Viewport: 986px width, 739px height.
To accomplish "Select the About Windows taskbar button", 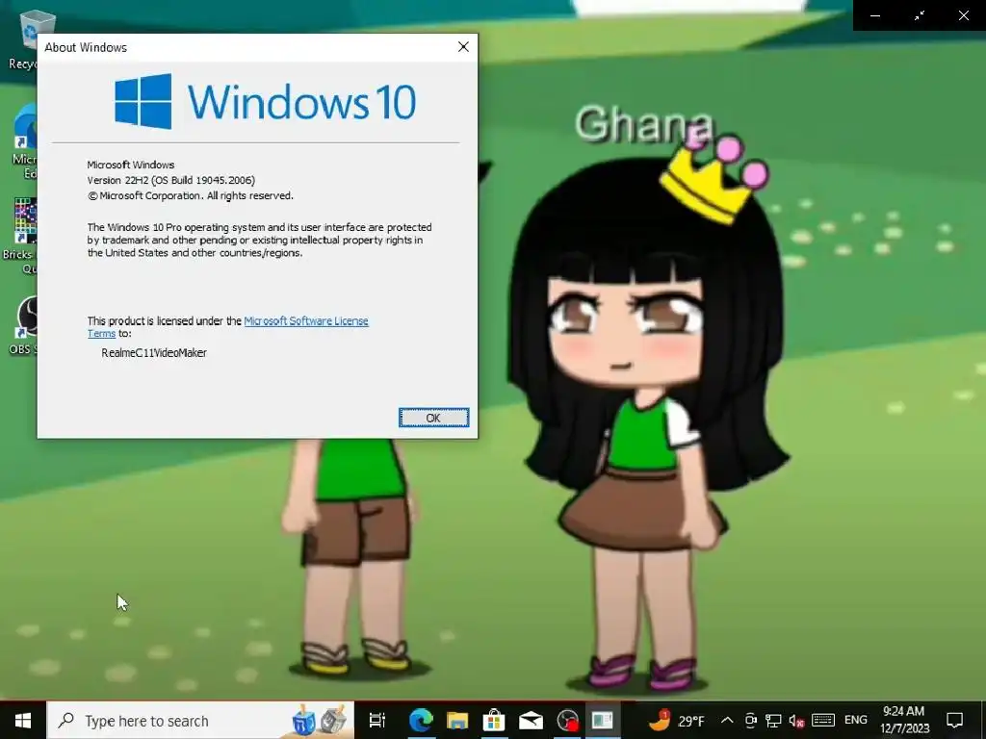I will coord(603,720).
